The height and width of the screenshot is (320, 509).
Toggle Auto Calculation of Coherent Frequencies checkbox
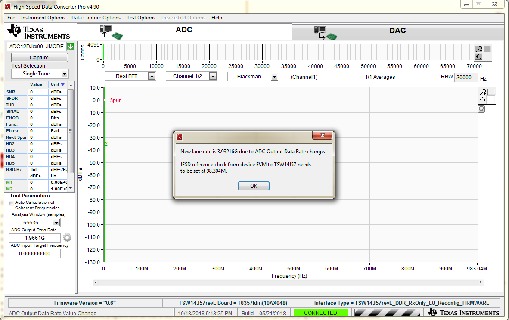coord(11,203)
